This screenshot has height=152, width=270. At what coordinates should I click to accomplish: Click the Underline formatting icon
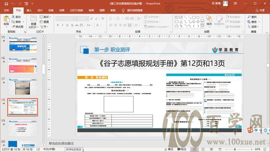tap(67, 25)
